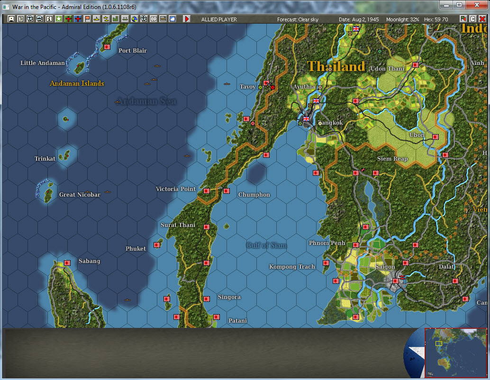The image size is (490, 380).
Task: Select the red plane on green background icon
Action: point(68,19)
